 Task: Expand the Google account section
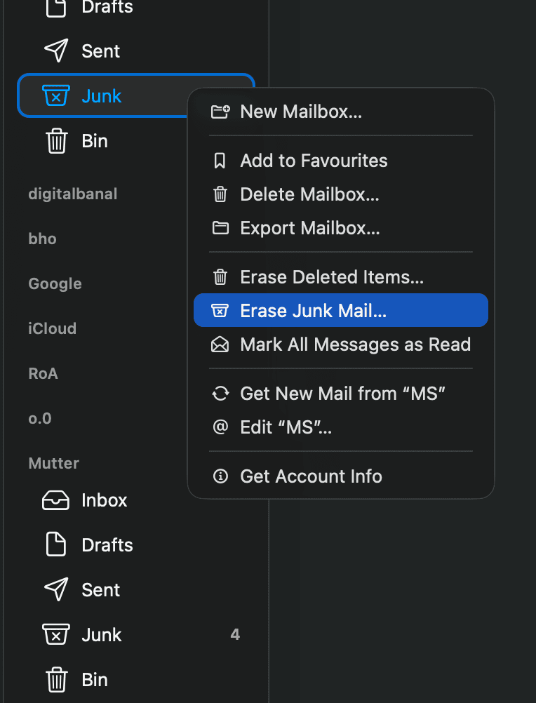[55, 284]
